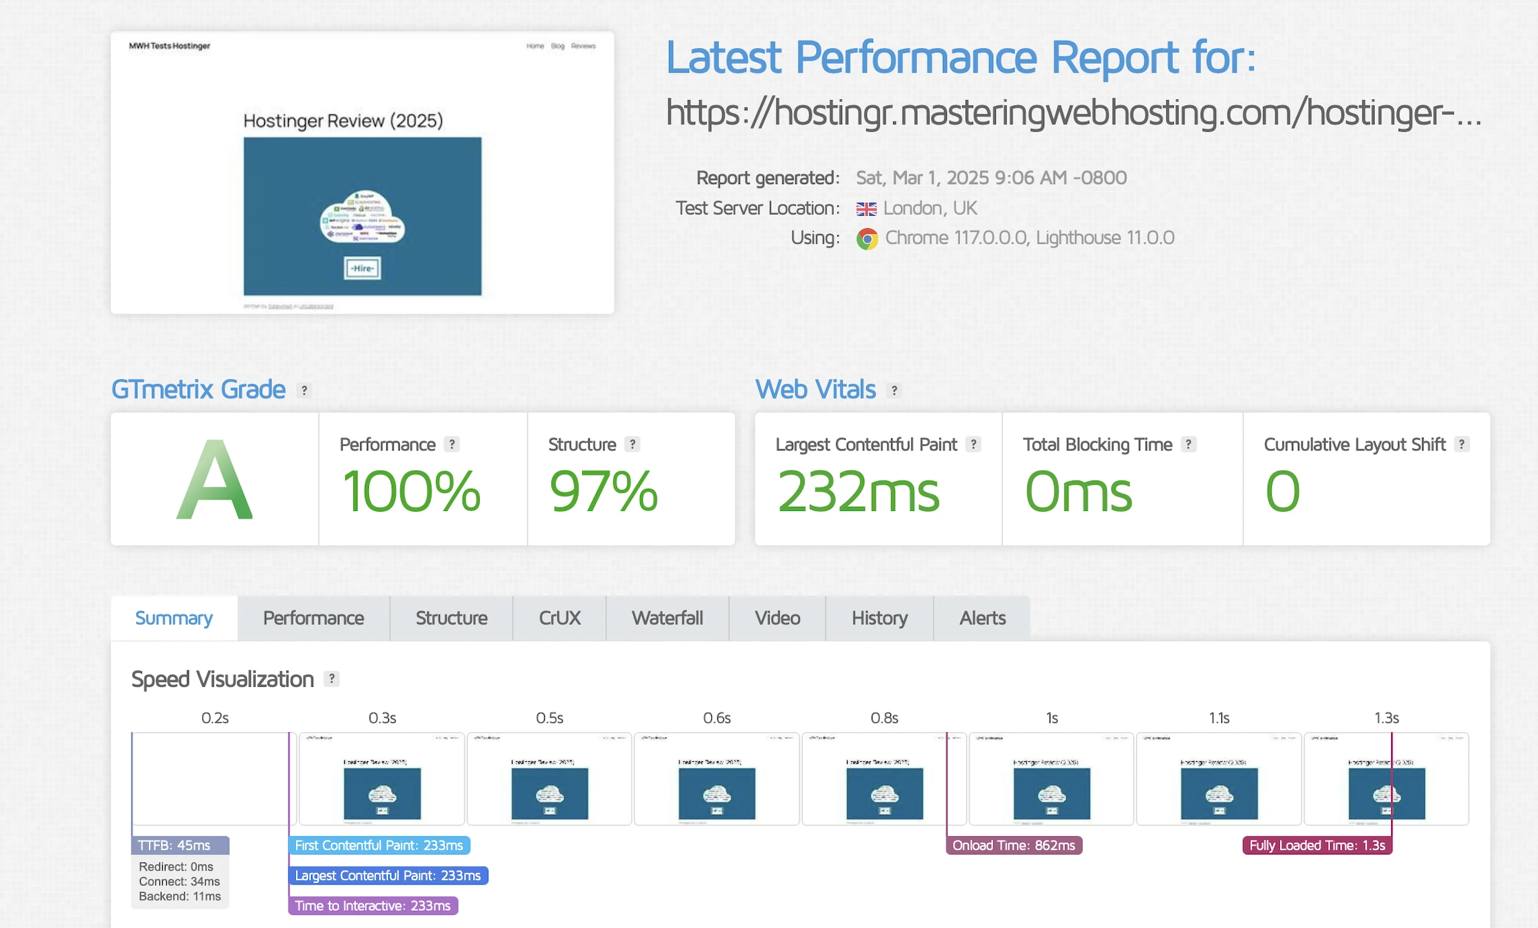This screenshot has height=928, width=1538.
Task: Click Total Blocking Time help icon
Action: (1188, 445)
